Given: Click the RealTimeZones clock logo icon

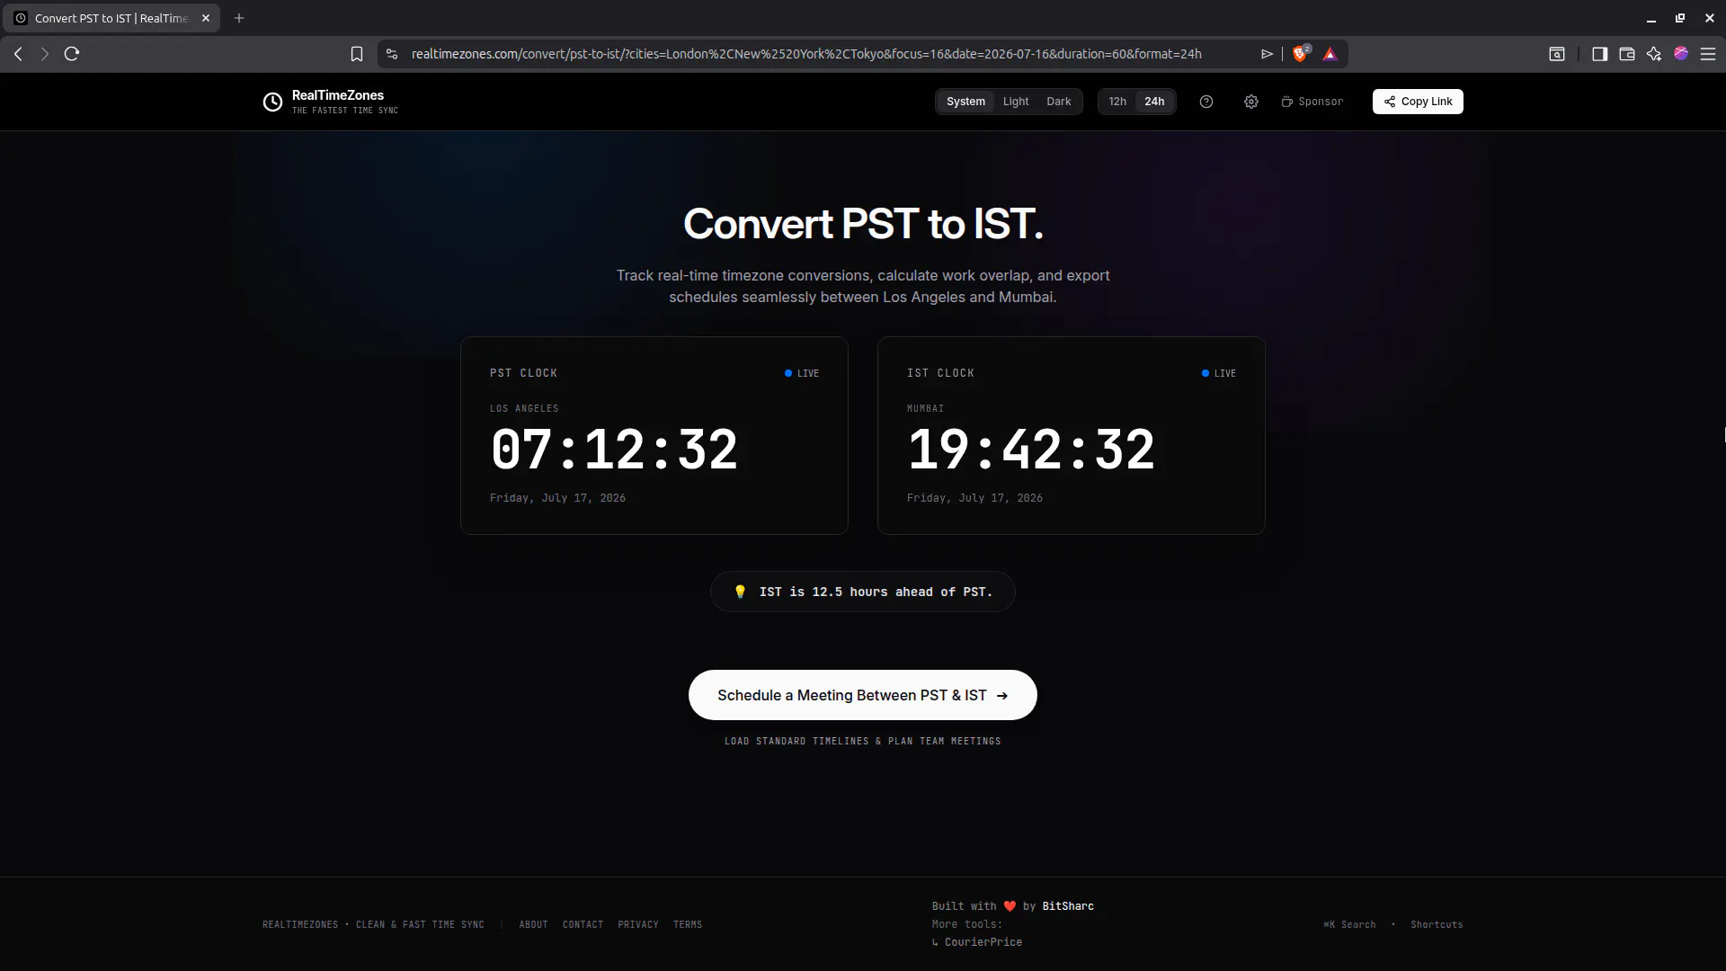Looking at the screenshot, I should click(272, 102).
